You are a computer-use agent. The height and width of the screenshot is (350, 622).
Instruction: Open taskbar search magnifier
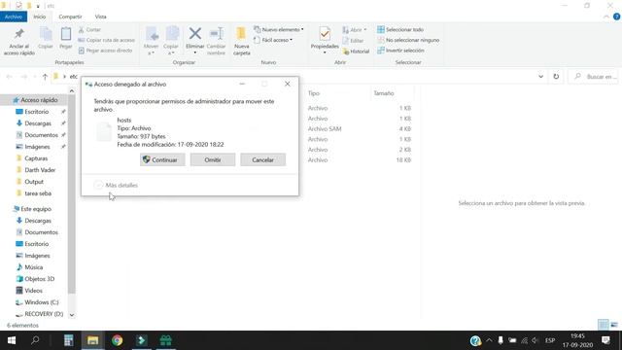35,340
